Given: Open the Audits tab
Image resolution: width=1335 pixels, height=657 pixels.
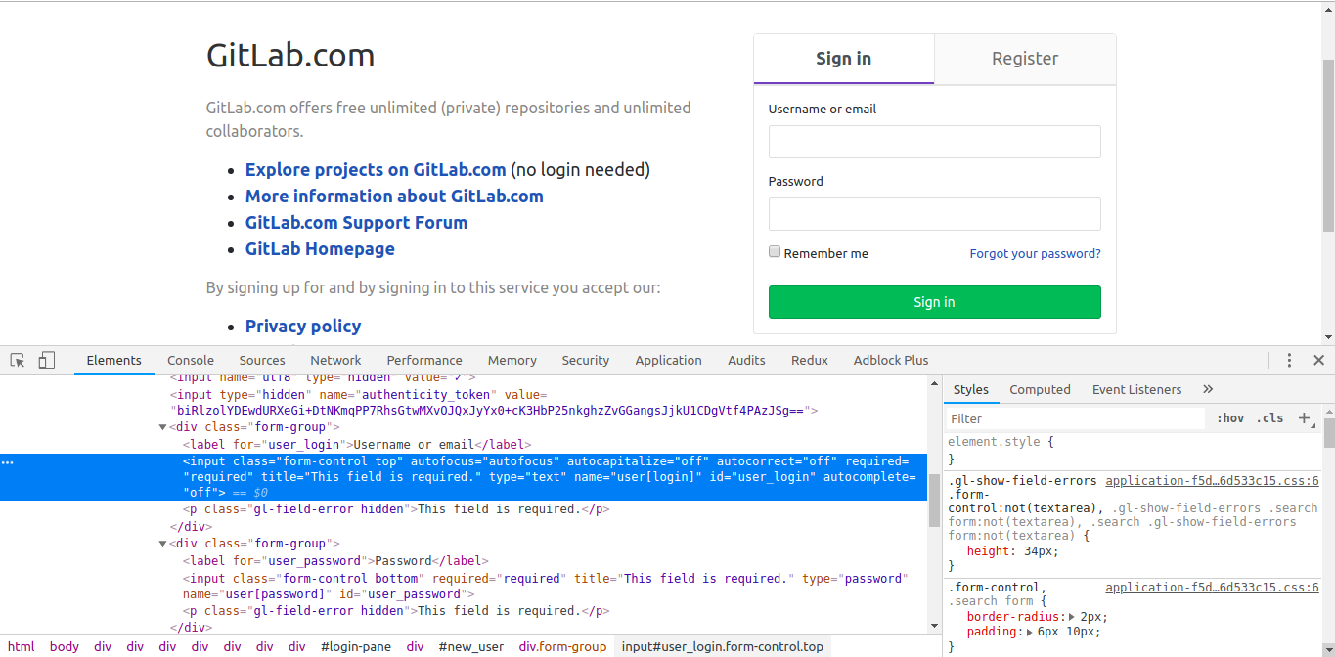Looking at the screenshot, I should (x=746, y=361).
